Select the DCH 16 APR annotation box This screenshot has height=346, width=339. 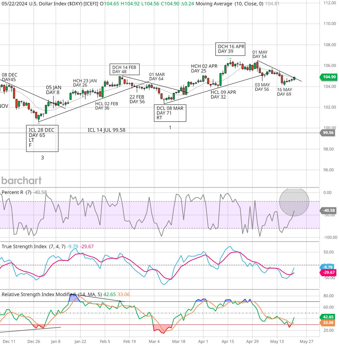pos(230,48)
